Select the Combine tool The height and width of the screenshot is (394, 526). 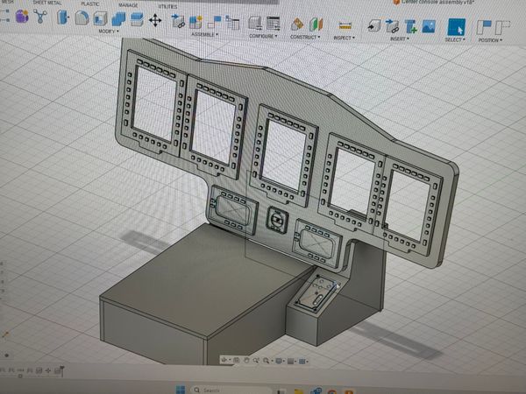coord(118,18)
